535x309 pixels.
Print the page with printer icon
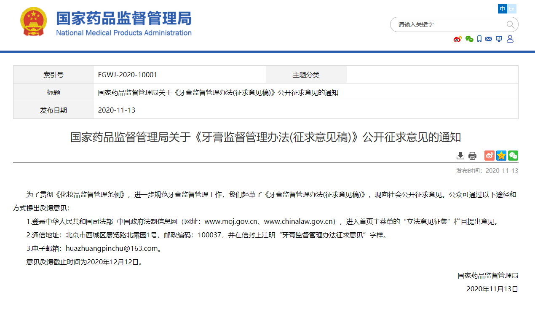(x=472, y=156)
